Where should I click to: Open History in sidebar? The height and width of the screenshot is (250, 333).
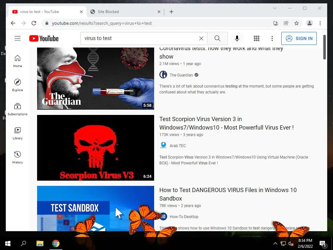click(x=18, y=158)
